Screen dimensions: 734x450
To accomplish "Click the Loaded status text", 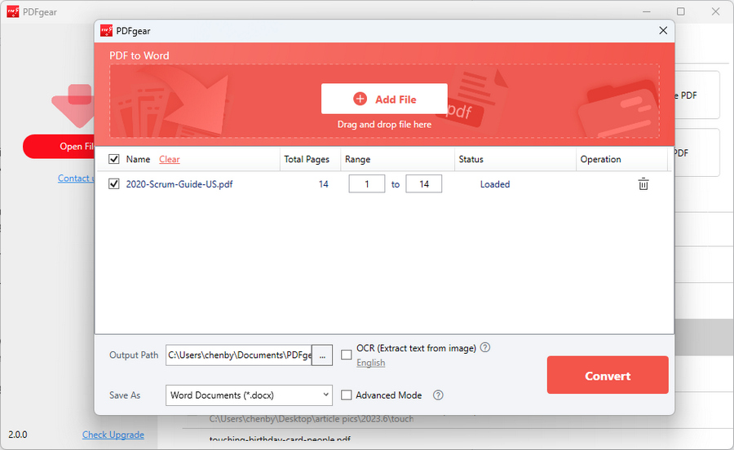I will [495, 184].
